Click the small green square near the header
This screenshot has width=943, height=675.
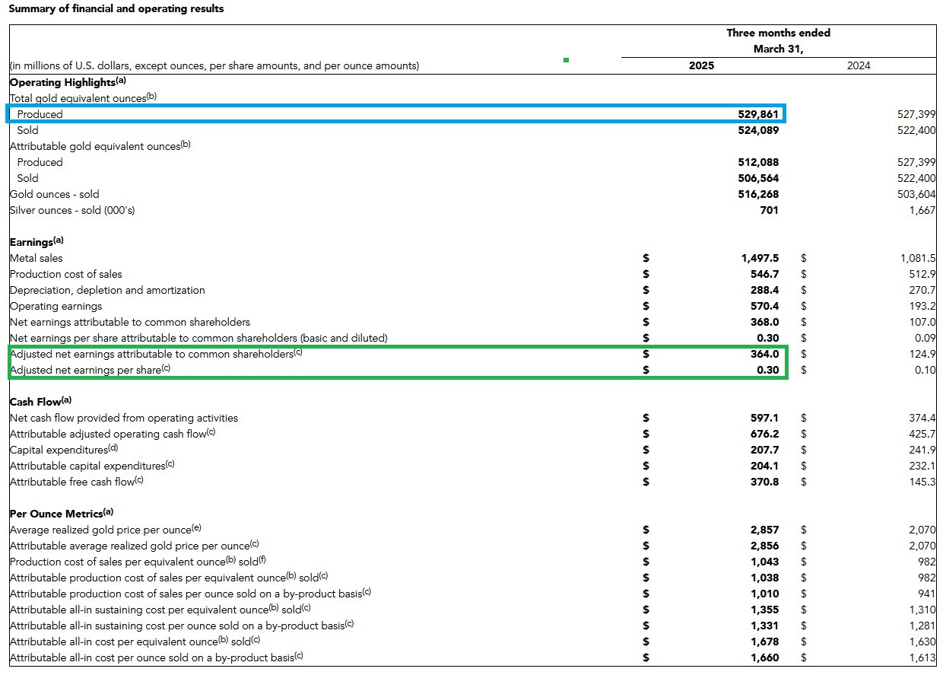click(566, 60)
